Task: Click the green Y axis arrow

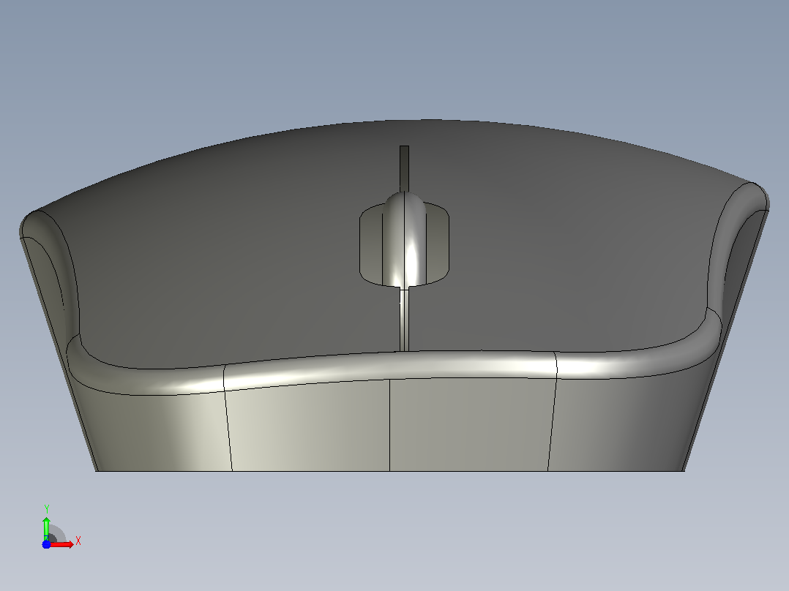Action: pos(46,527)
